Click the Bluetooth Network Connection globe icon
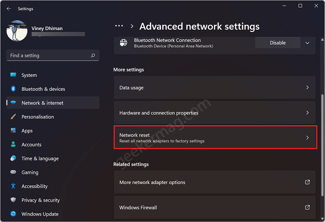This screenshot has height=222, width=325. coord(123,43)
